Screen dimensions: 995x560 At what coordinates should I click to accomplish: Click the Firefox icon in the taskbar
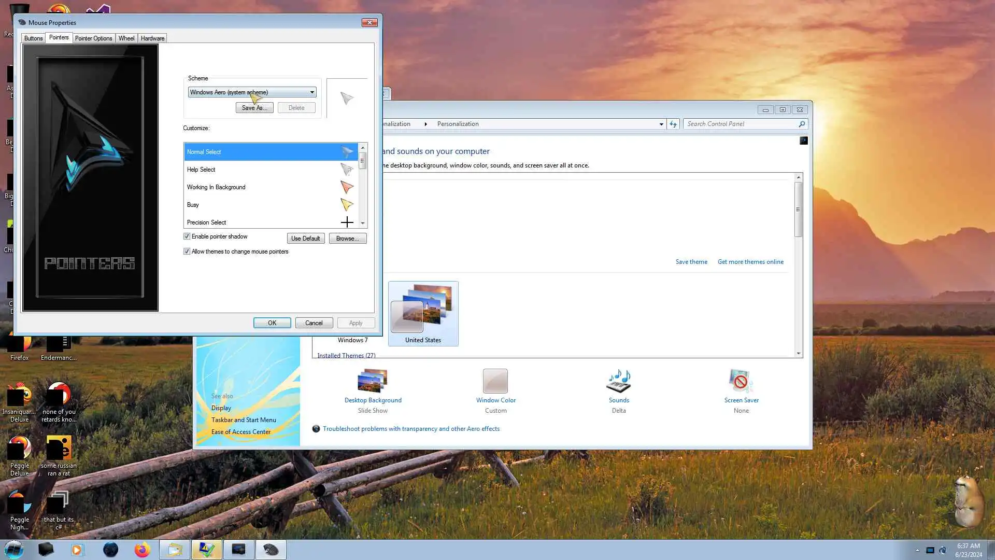142,550
